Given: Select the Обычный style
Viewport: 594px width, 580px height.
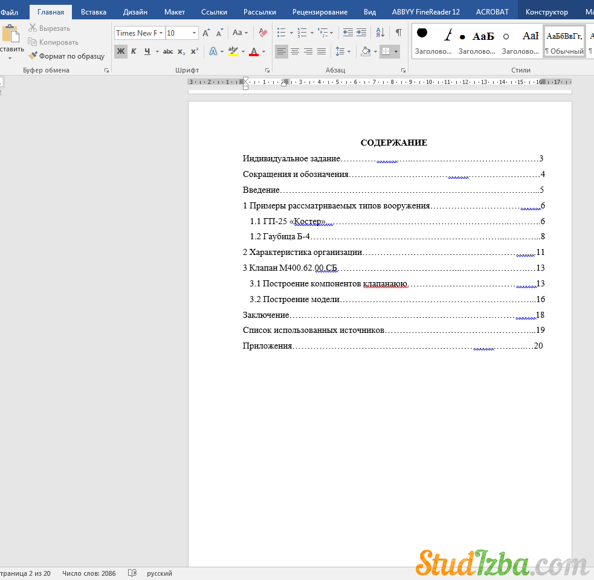Looking at the screenshot, I should (564, 41).
